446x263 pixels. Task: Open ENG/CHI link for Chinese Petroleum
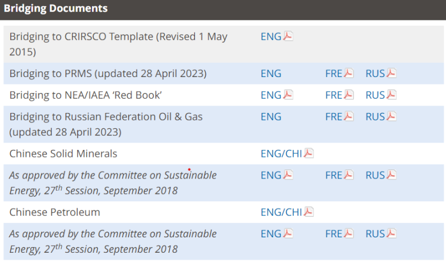[281, 212]
